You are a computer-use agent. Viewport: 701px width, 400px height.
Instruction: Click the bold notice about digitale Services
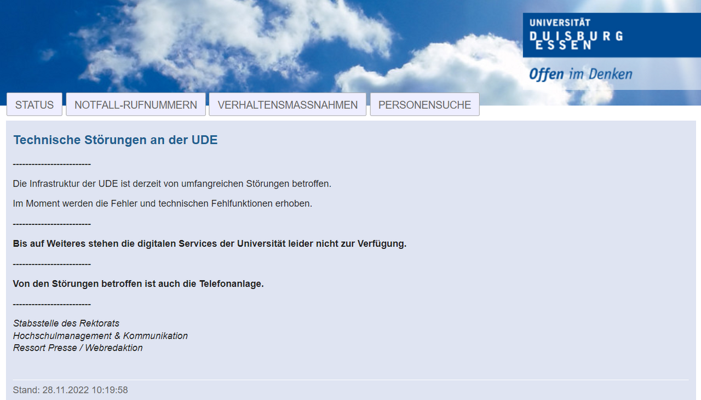(x=210, y=244)
